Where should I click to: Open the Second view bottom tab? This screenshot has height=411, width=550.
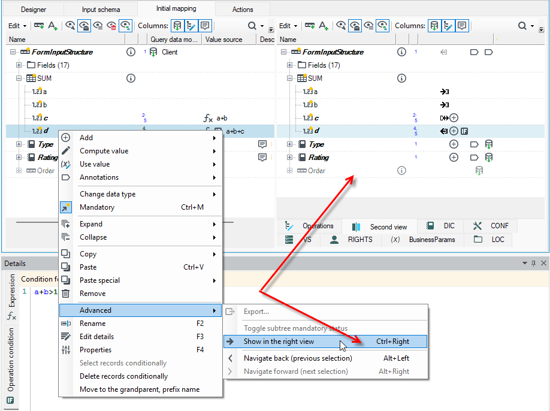[379, 227]
